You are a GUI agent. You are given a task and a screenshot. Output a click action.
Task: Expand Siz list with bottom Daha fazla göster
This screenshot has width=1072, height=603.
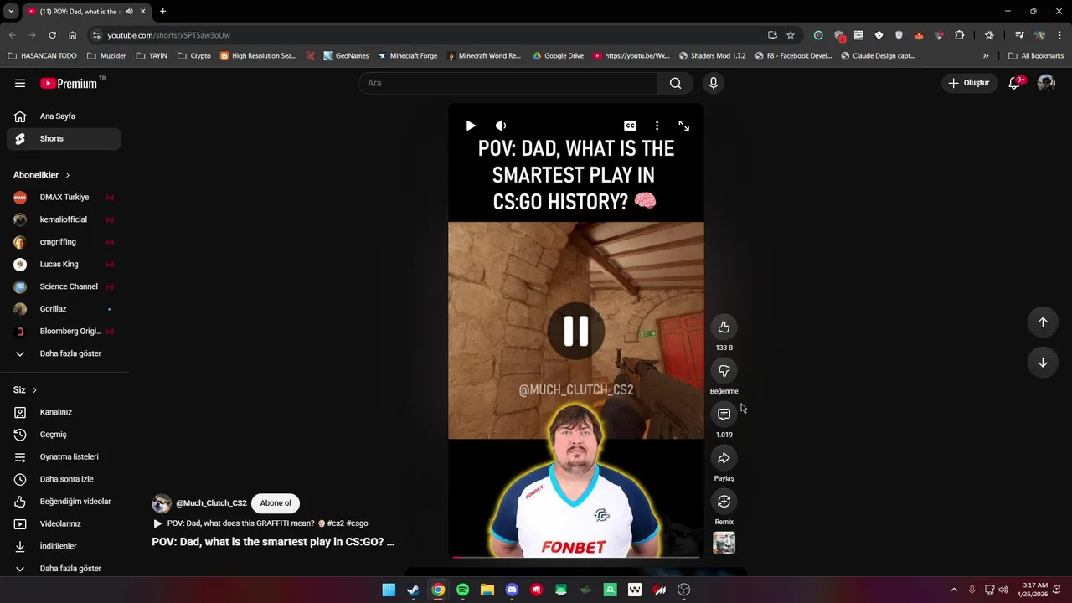pyautogui.click(x=64, y=569)
